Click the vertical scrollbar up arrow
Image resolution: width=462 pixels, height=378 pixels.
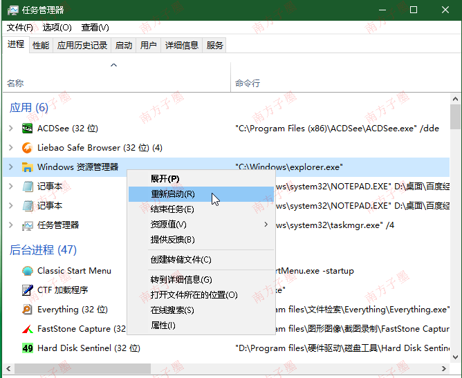(456, 99)
